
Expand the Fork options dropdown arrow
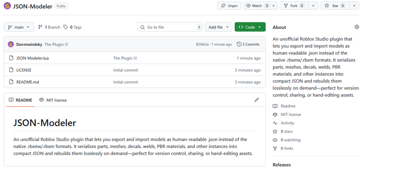pos(313,6)
